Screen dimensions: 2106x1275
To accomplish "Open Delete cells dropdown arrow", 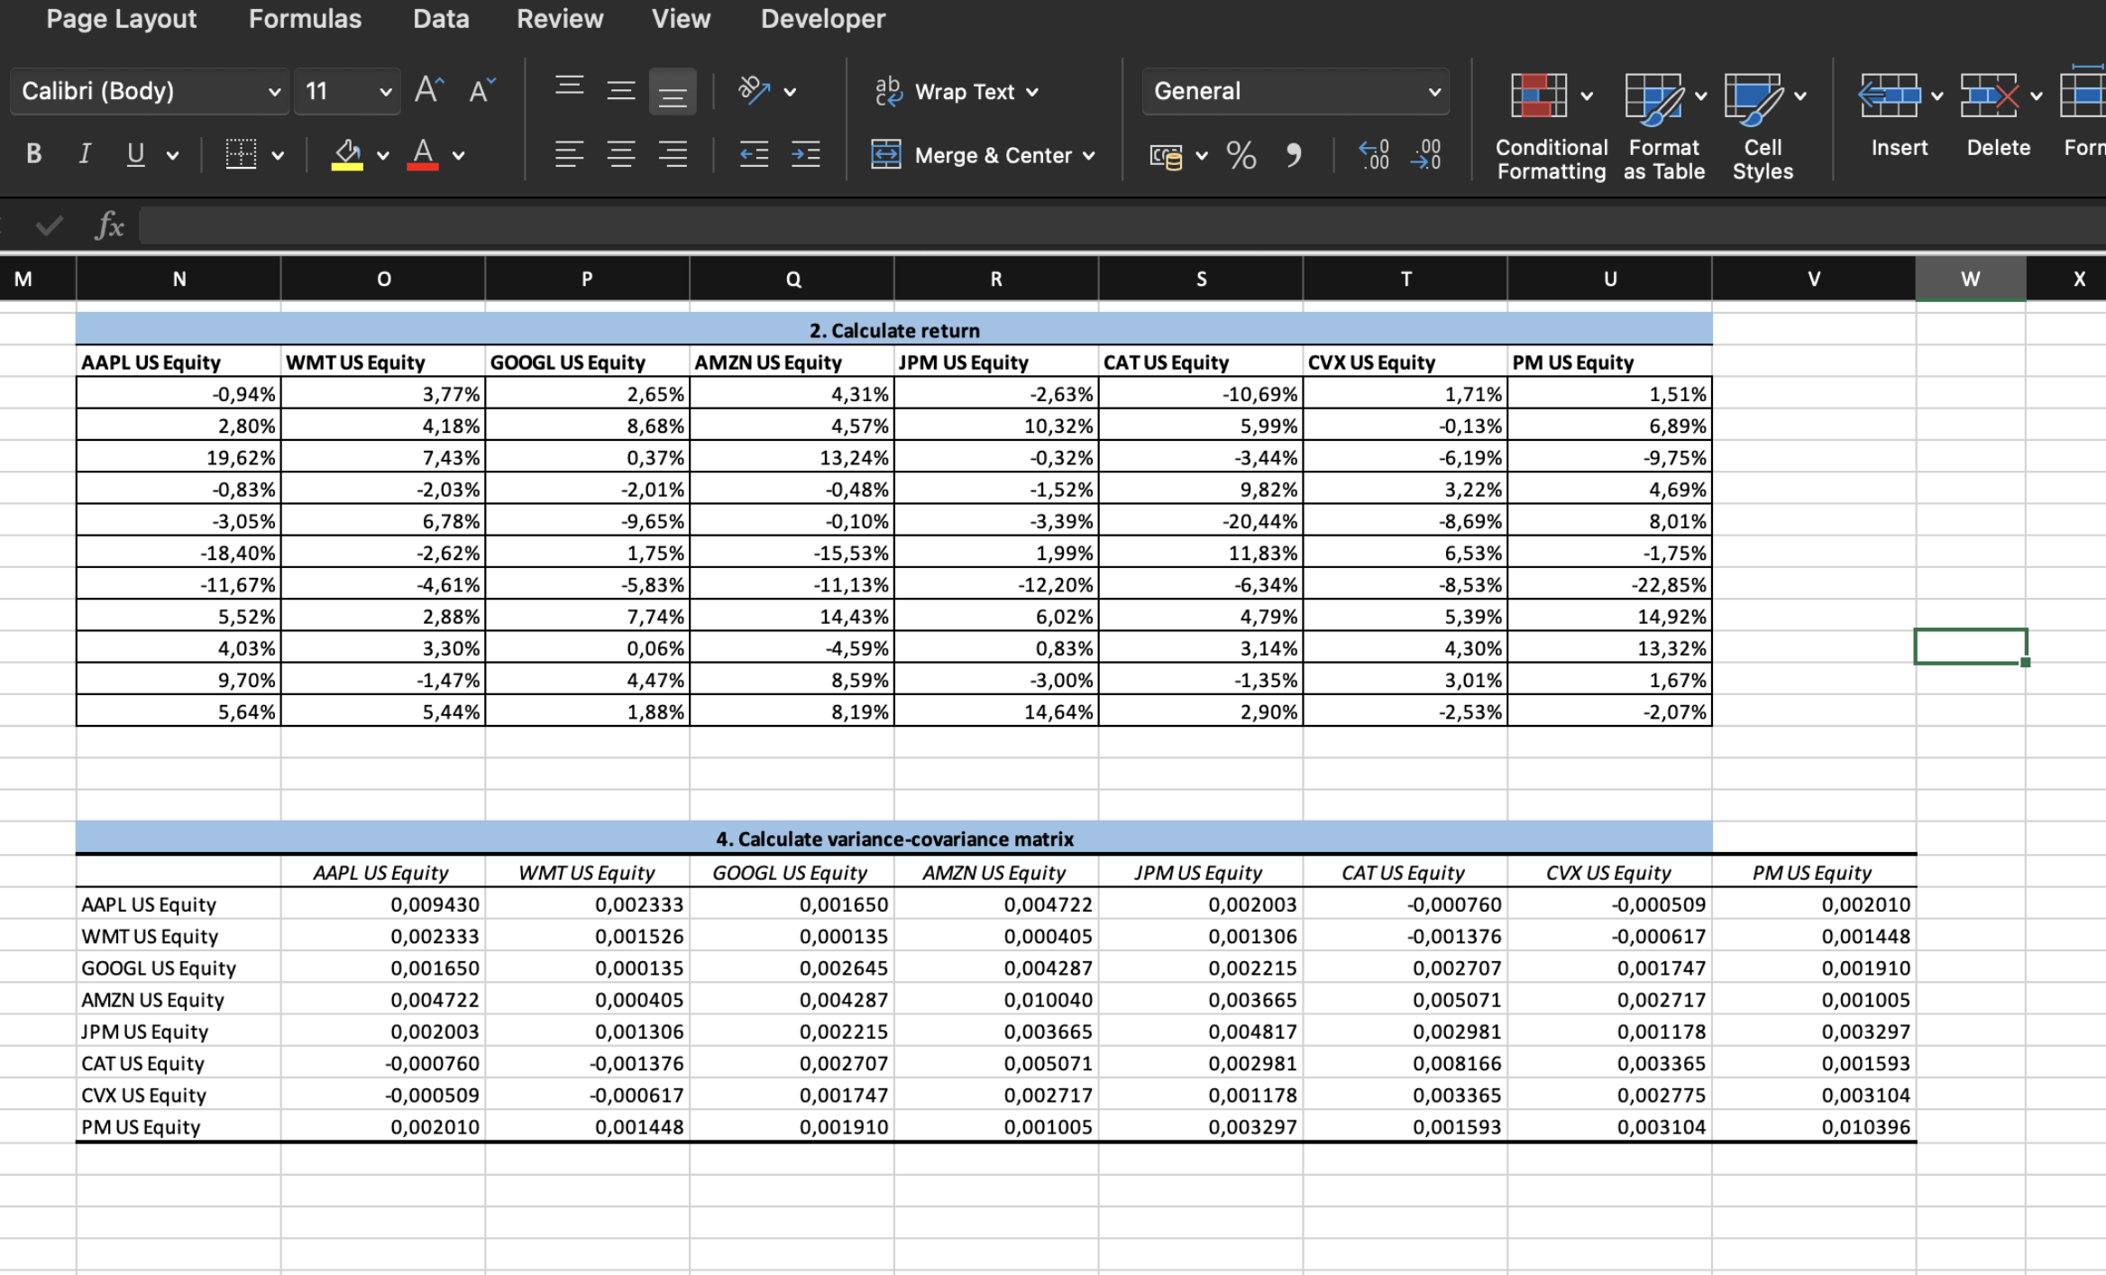I will point(2037,96).
